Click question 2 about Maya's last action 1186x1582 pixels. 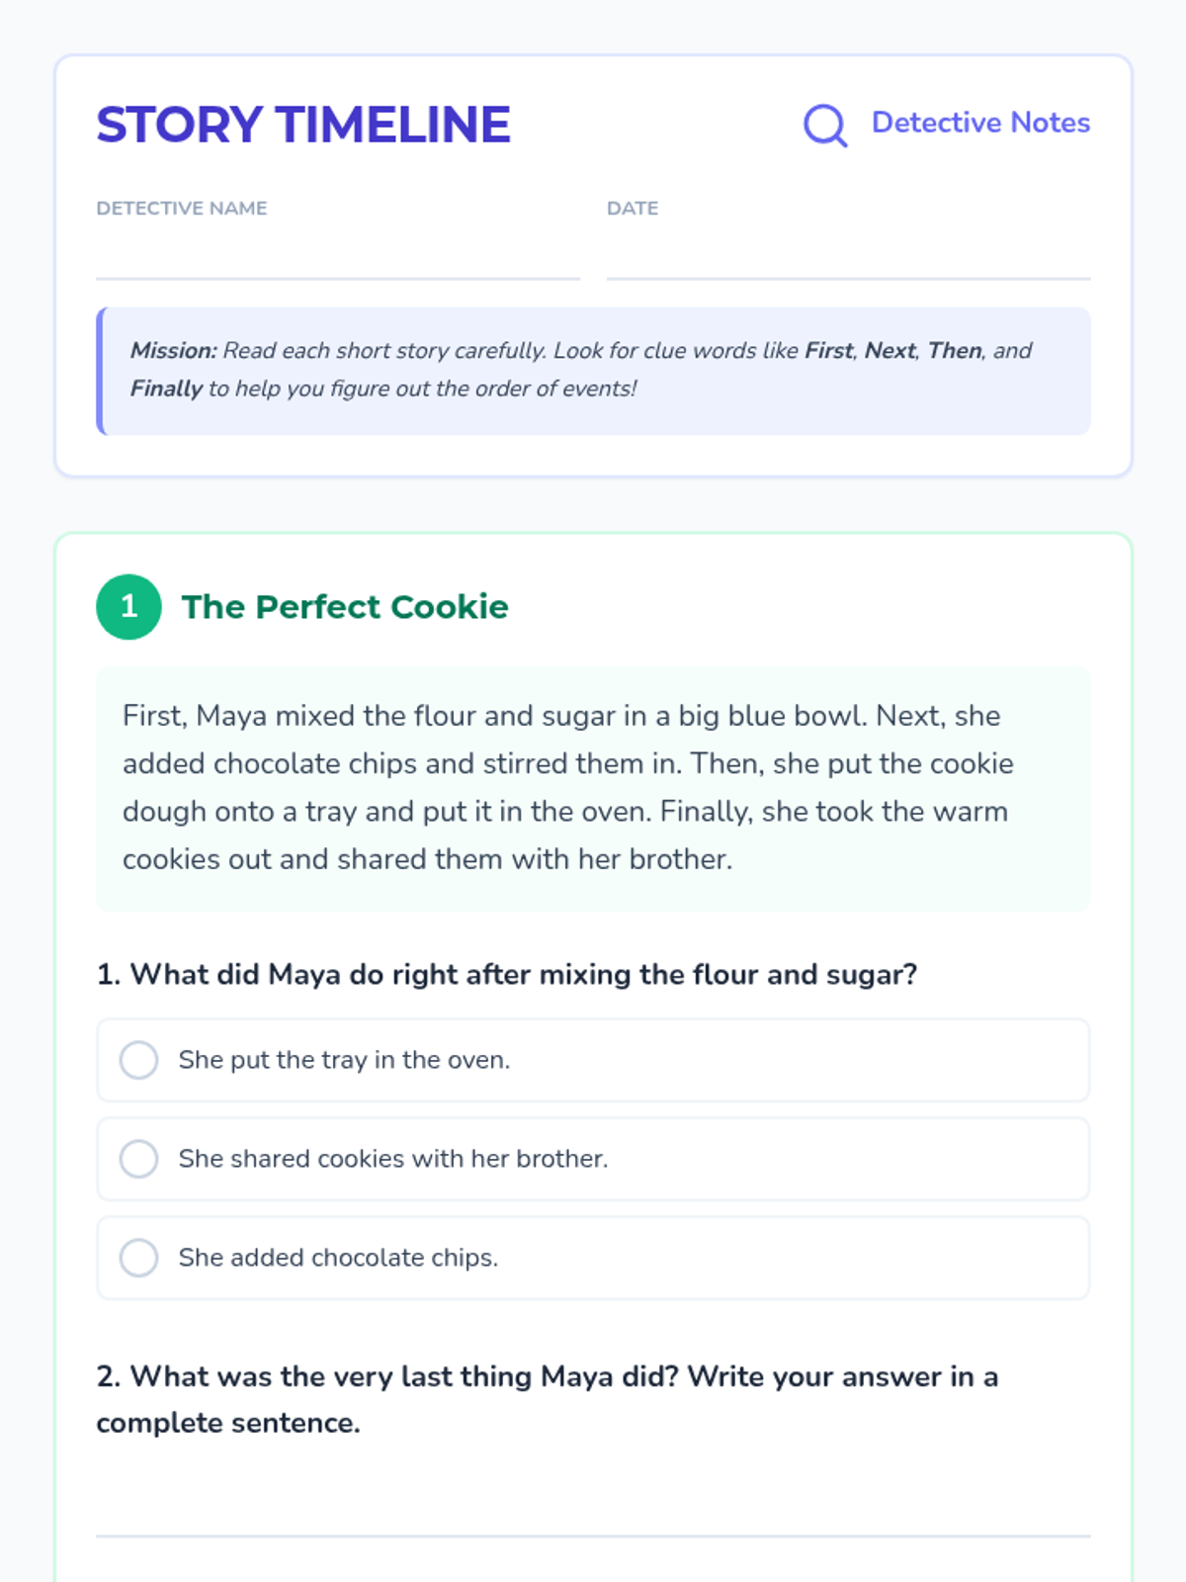[x=548, y=1399]
